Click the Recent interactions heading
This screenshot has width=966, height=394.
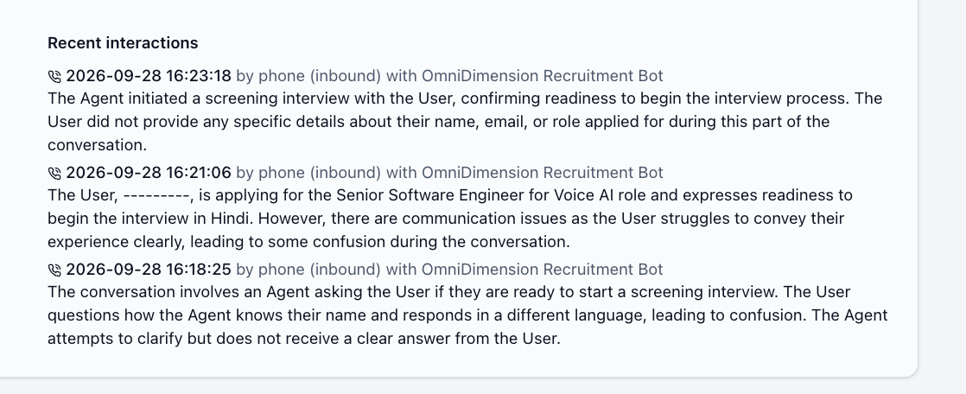click(x=123, y=43)
